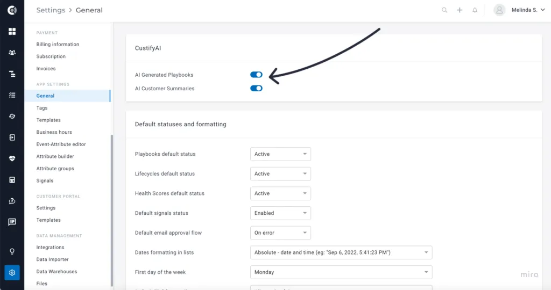Click the search magnifier icon
Screen dimensions: 551x290
(444, 10)
